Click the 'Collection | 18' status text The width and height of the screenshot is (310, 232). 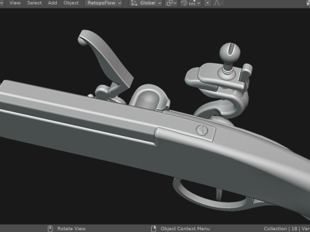tap(280, 229)
